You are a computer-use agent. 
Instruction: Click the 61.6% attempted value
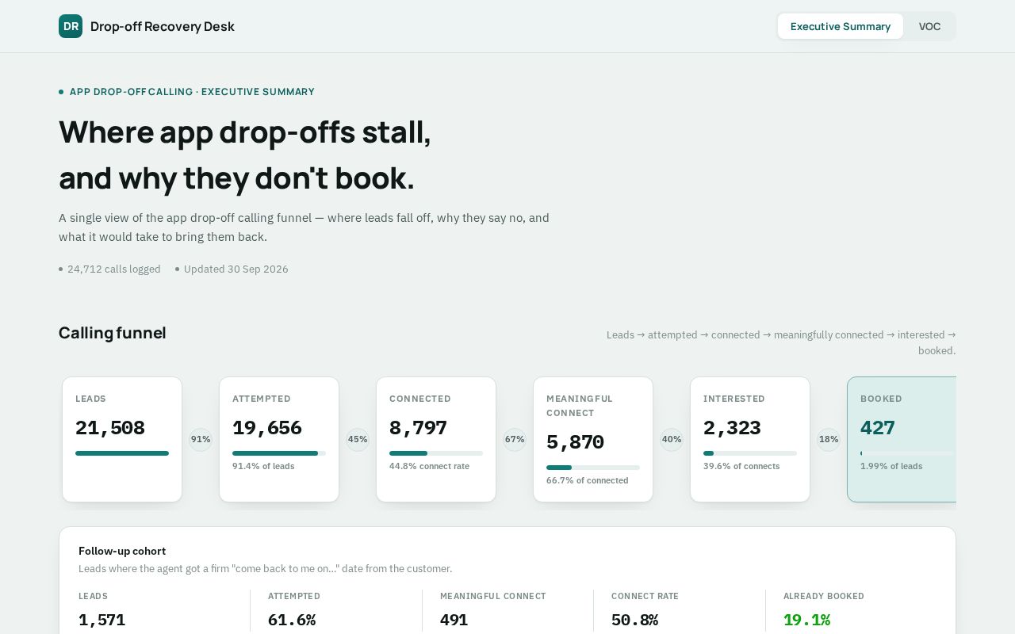292,620
